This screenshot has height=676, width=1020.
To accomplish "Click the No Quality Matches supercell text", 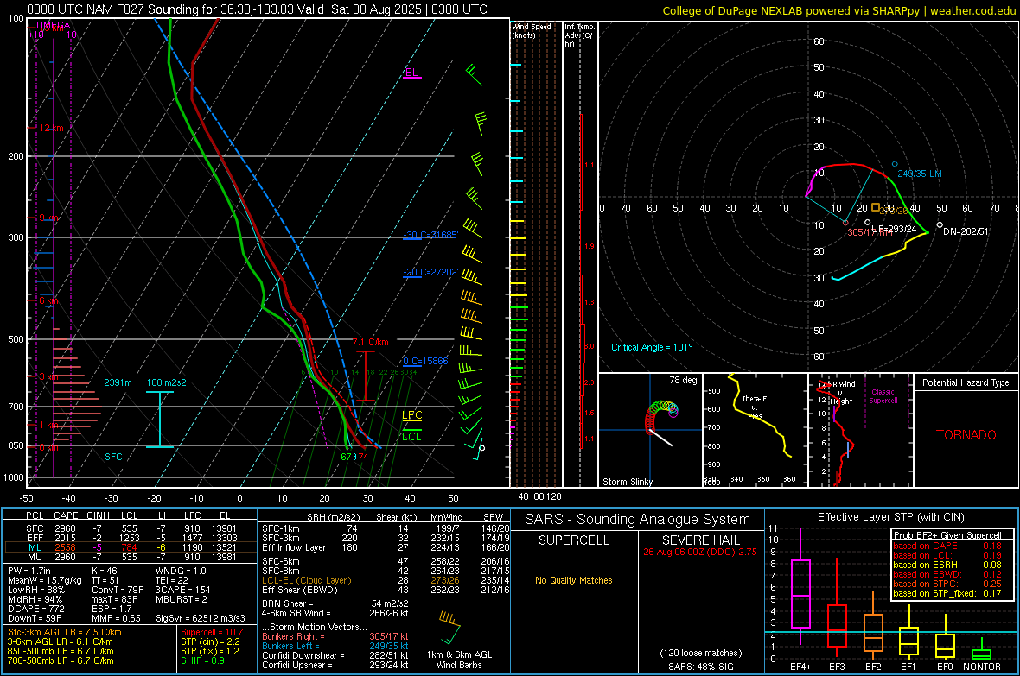I will 574,580.
